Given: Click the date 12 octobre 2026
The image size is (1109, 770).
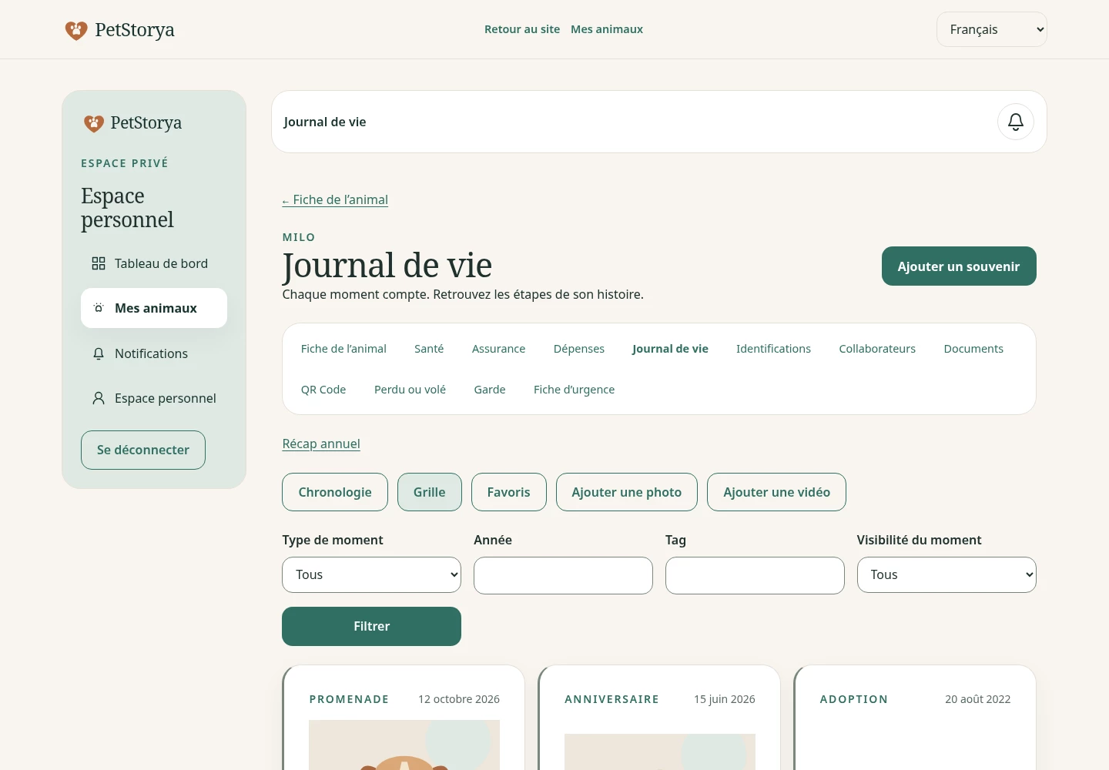Looking at the screenshot, I should pos(459,699).
